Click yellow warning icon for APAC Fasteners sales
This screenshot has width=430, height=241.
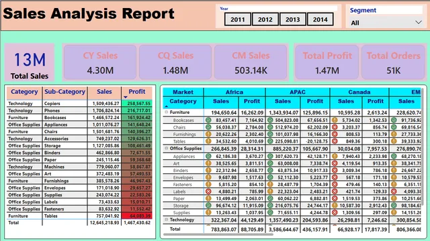tap(270, 185)
